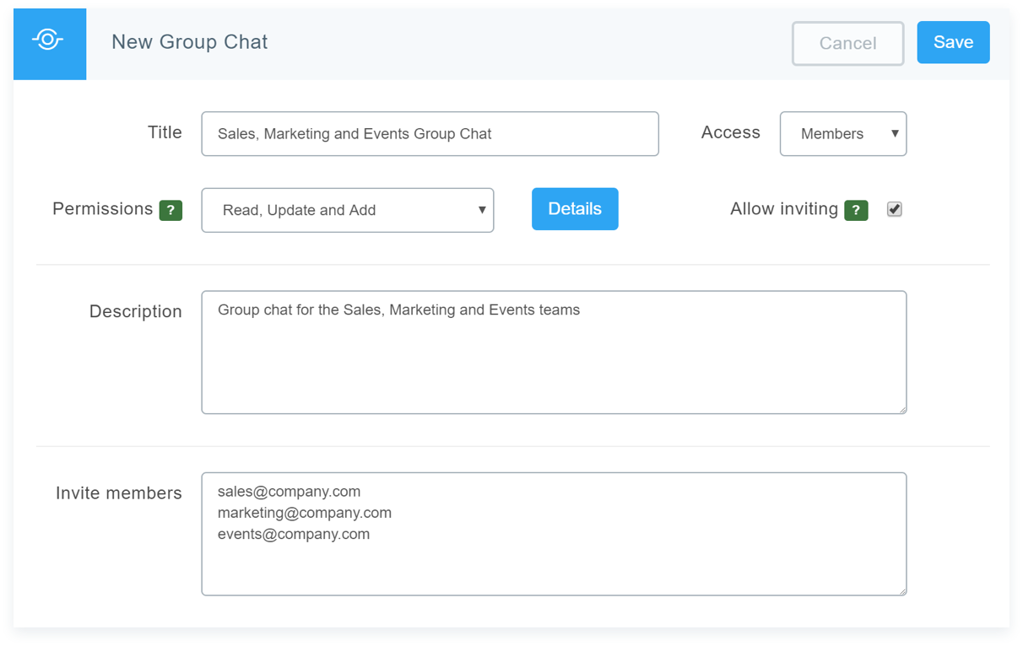Click the green help icon beside Allow inviting
Viewport: 1023px width, 646px height.
(x=856, y=210)
